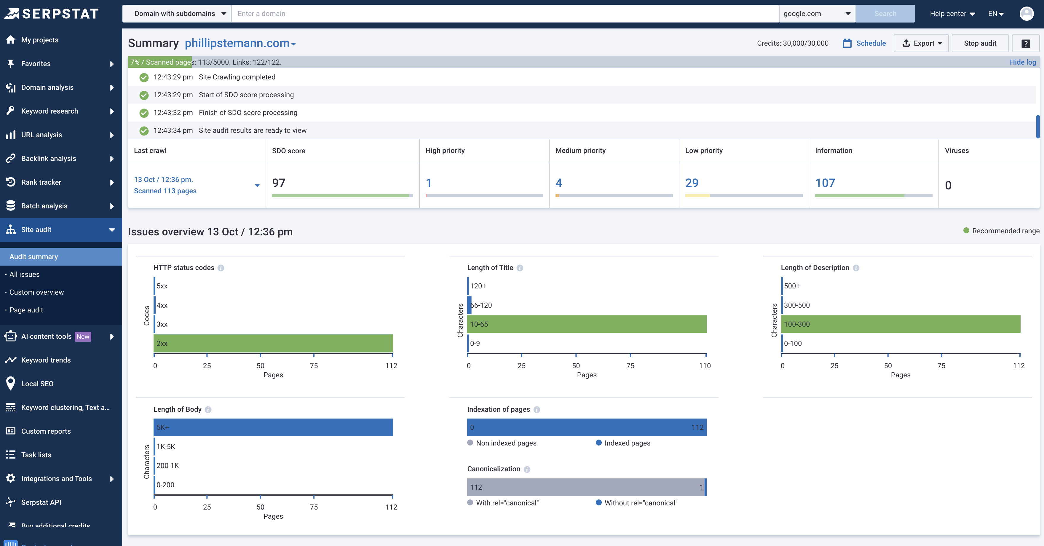1044x546 pixels.
Task: Click the blue 5K+ body length bar
Action: 273,427
